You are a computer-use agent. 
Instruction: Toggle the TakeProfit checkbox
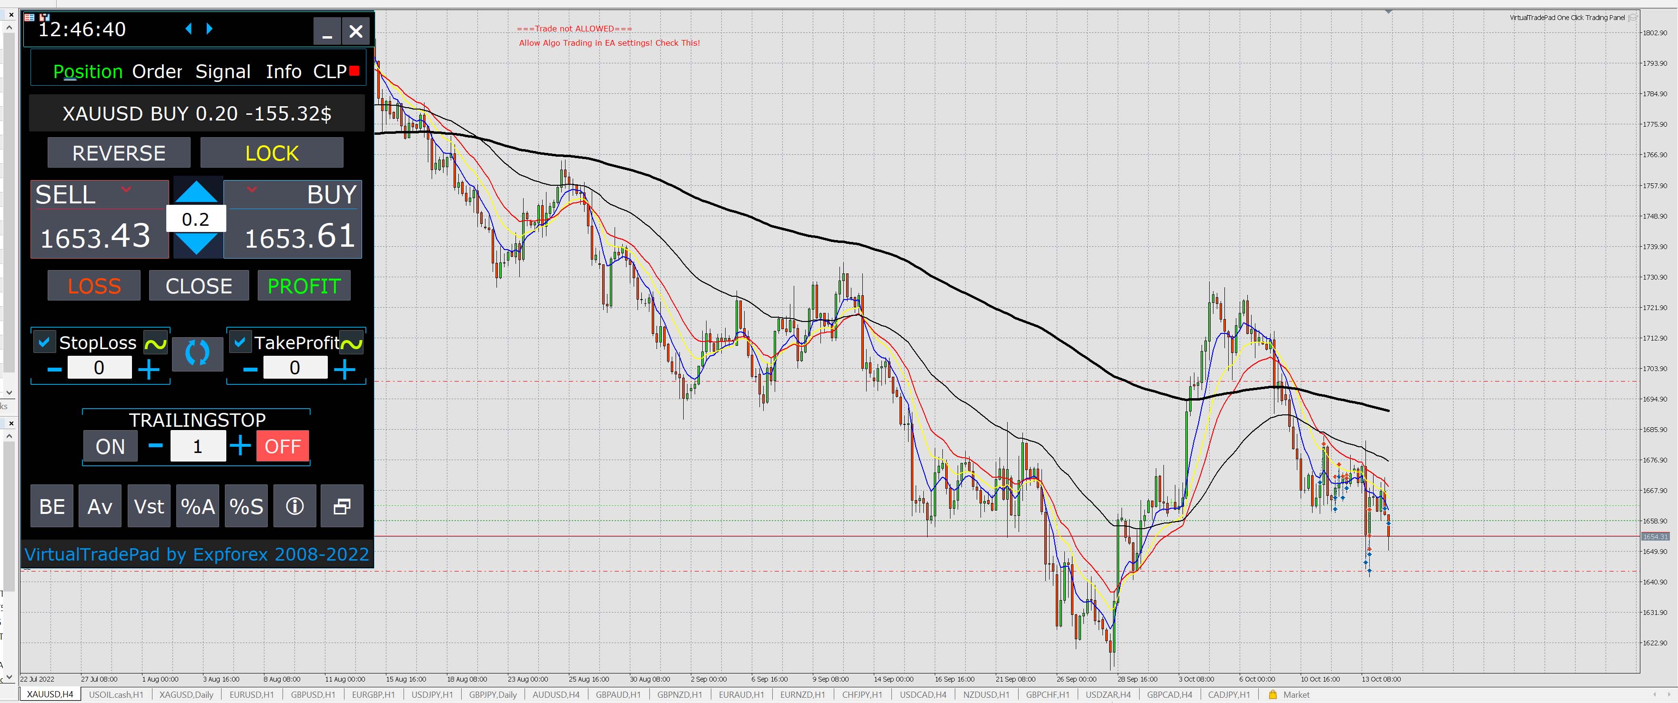pos(240,342)
